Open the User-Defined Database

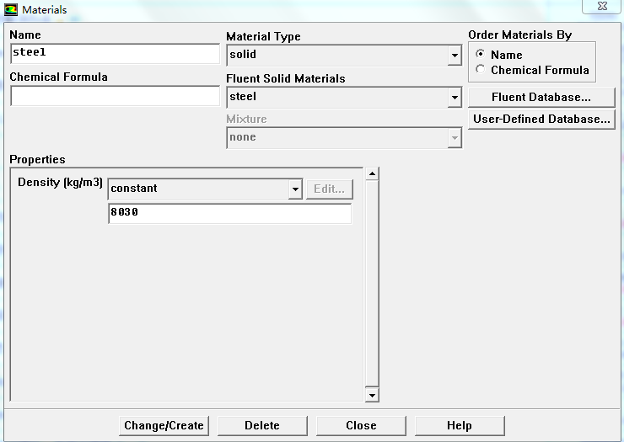pyautogui.click(x=541, y=120)
